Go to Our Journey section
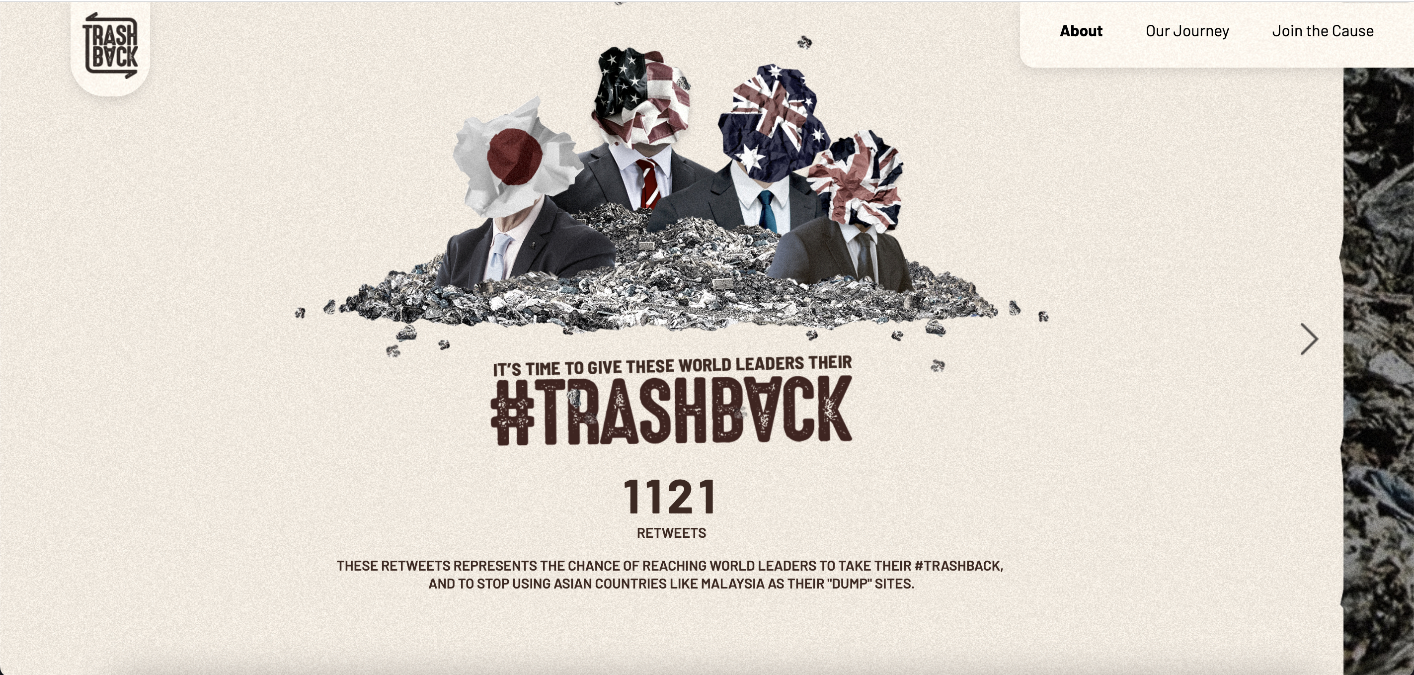 pyautogui.click(x=1187, y=31)
